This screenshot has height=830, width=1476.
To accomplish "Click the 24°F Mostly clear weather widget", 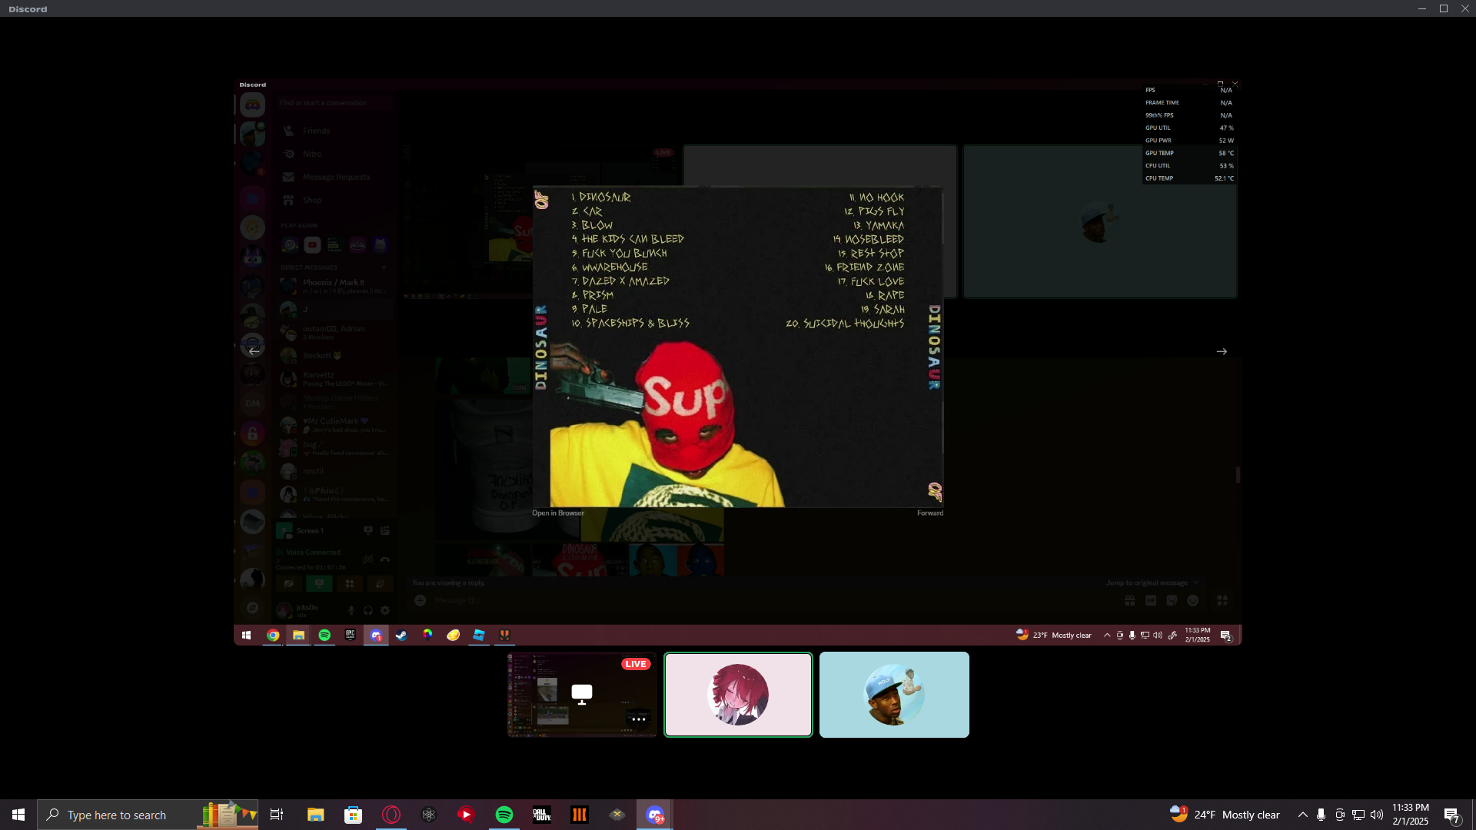I will [1225, 815].
